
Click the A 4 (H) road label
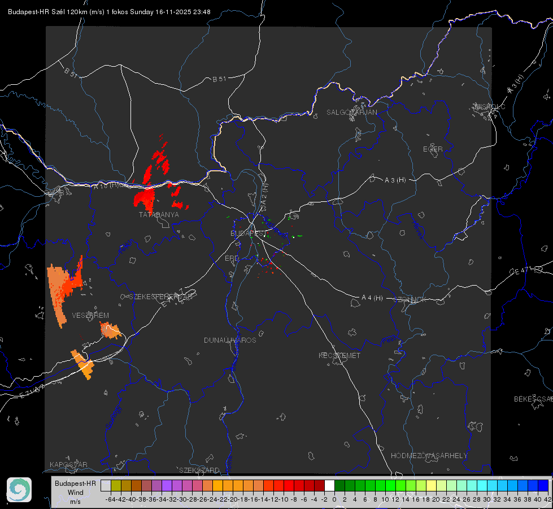tap(372, 298)
